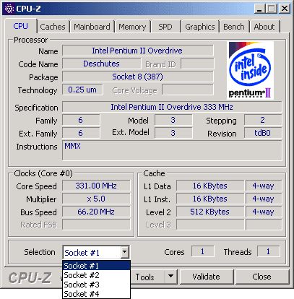The height and width of the screenshot is (299, 294).
Task: Click the empty Core Voltage field
Action: point(188,90)
